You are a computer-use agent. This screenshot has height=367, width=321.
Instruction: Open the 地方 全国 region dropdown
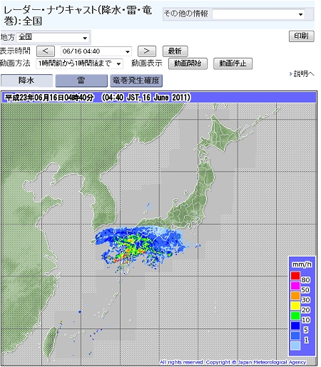point(53,37)
